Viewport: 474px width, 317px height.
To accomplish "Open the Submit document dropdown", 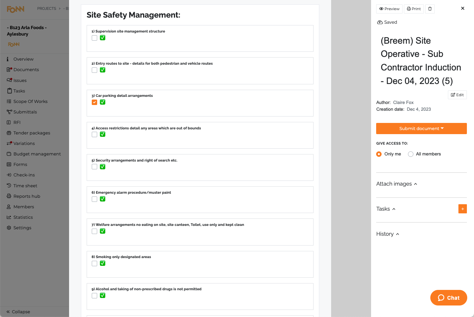I will [x=422, y=128].
